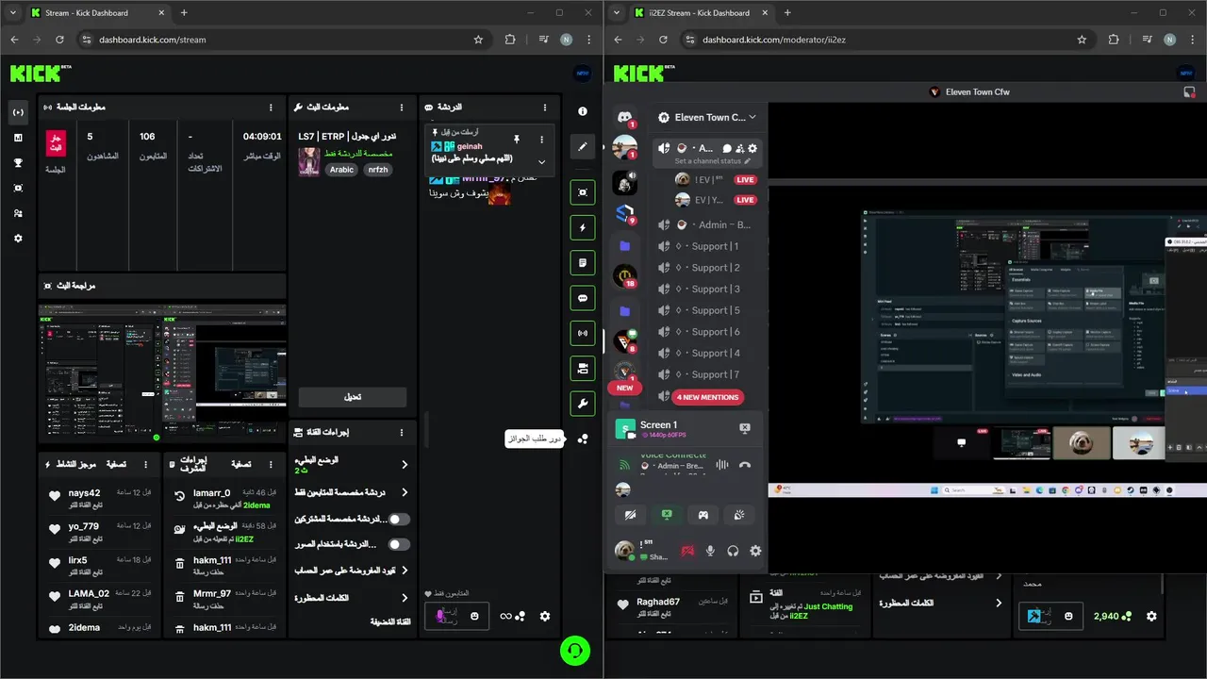The width and height of the screenshot is (1207, 679).
Task: Toggle the channel actions widget icon in right rail
Action: click(x=583, y=368)
